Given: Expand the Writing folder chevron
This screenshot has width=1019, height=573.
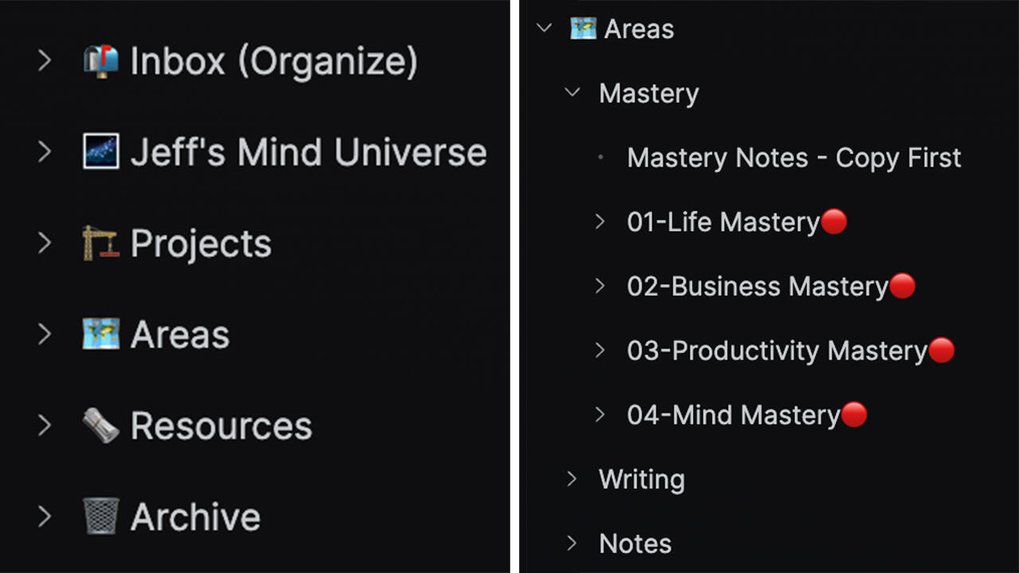Looking at the screenshot, I should tap(572, 479).
